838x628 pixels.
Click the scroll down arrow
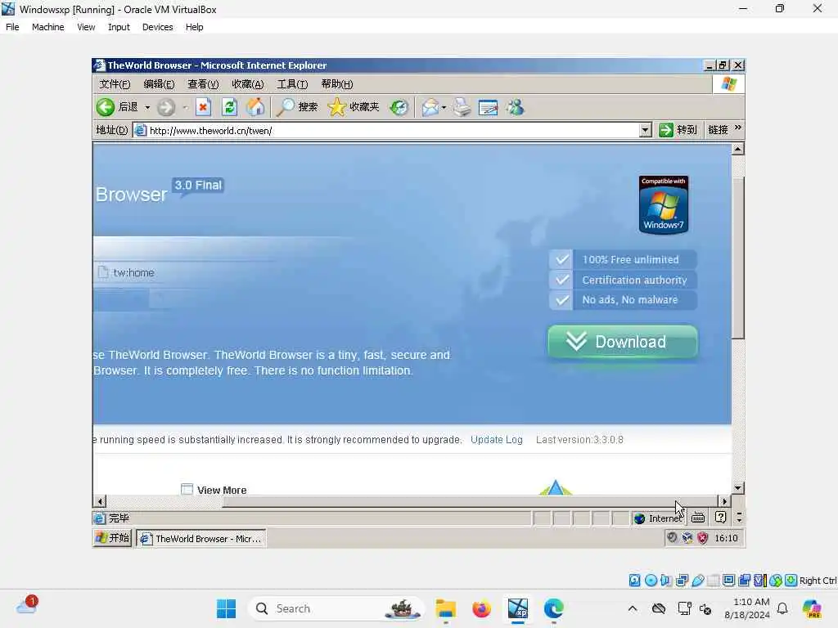737,488
